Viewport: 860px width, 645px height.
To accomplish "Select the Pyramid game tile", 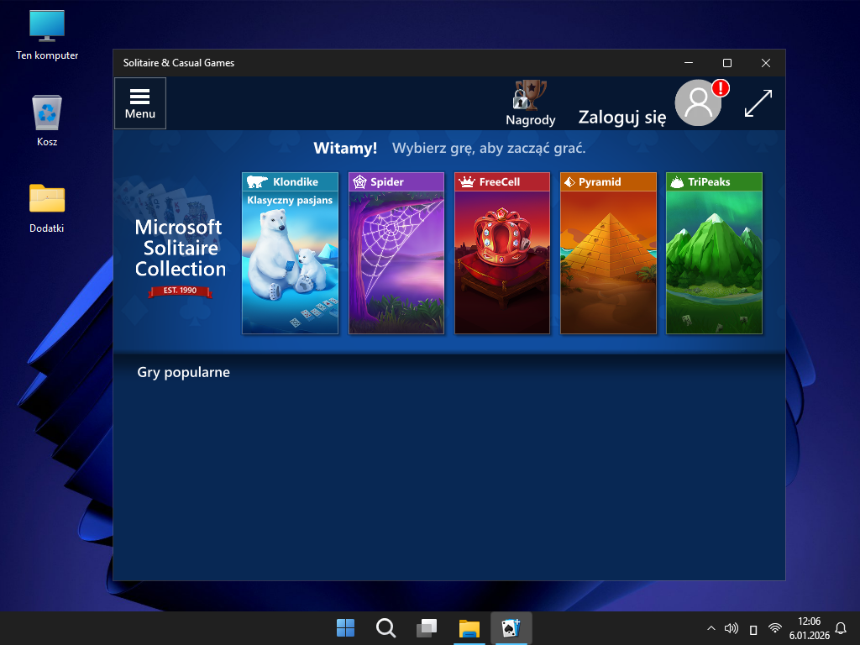I will pyautogui.click(x=608, y=253).
